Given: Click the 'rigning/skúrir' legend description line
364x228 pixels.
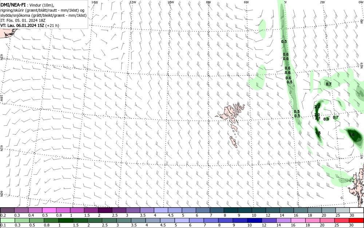Looking at the screenshot, I should tap(43, 10).
